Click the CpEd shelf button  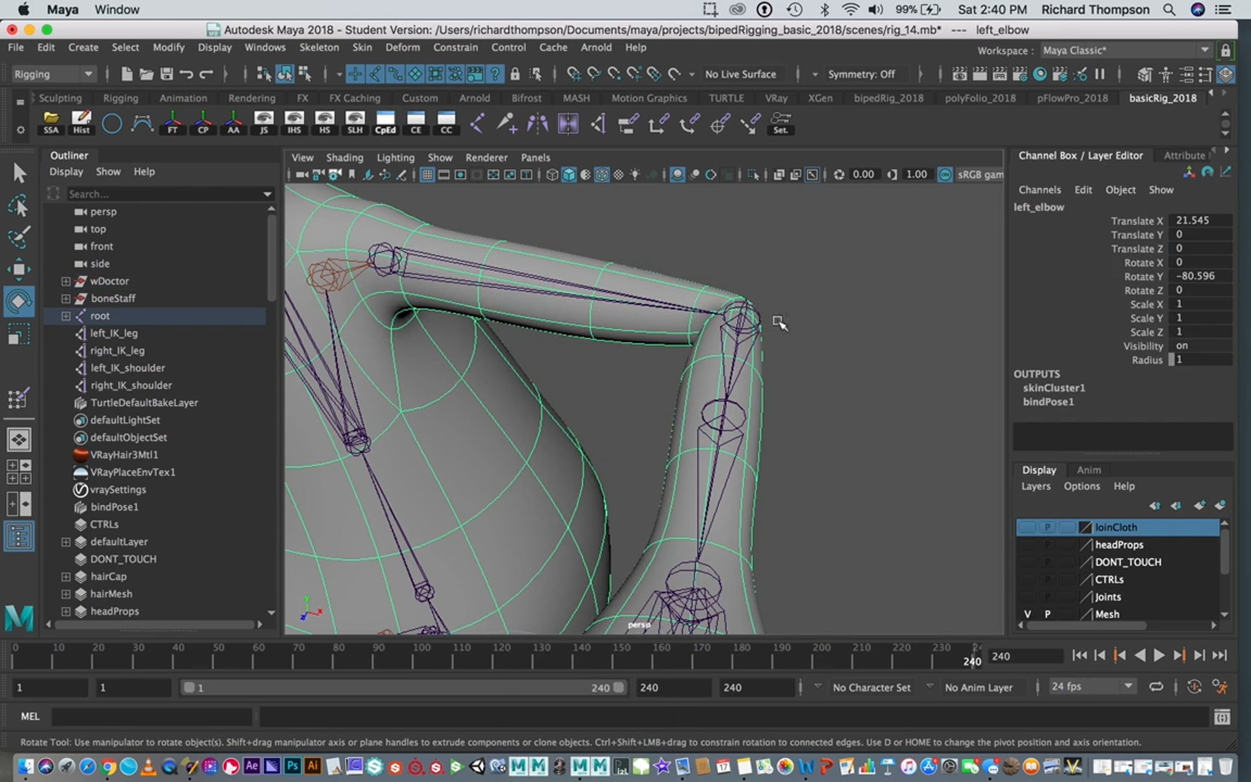[385, 123]
